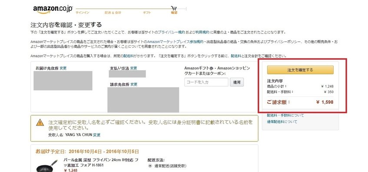368x172 pixels.
Task: Click the 注文内容を確認・変更する page heading
Action: [x=66, y=25]
